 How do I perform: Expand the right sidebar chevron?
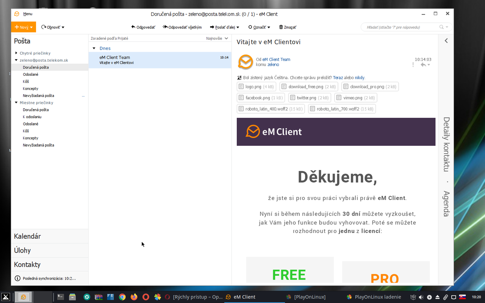(446, 41)
